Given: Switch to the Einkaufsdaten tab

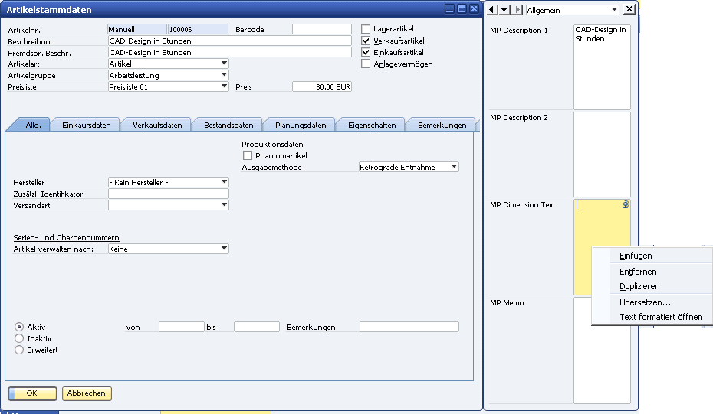Looking at the screenshot, I should tap(86, 125).
